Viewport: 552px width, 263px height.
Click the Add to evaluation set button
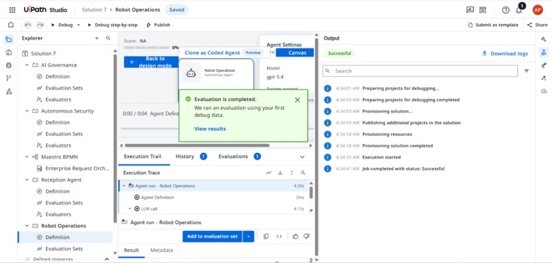coord(212,236)
